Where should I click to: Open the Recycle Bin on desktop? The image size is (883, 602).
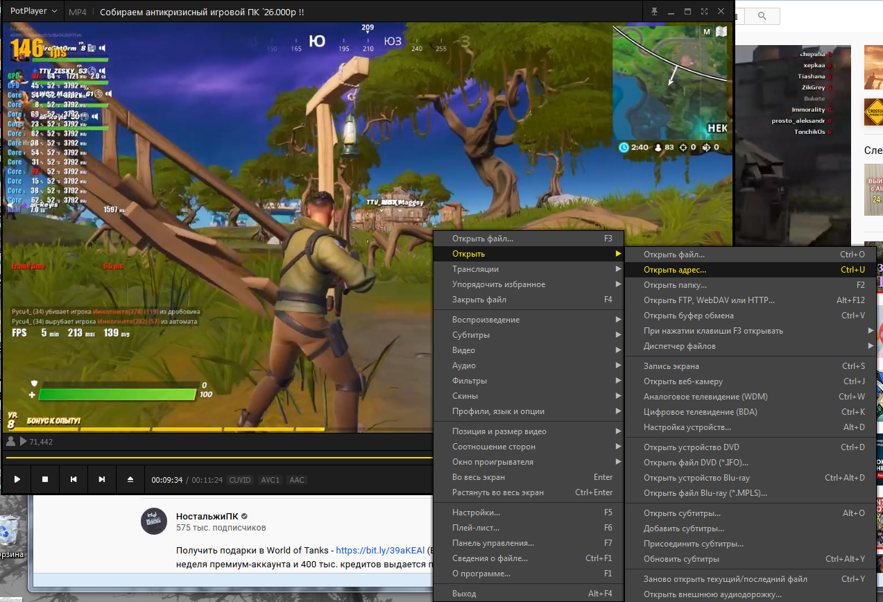pyautogui.click(x=10, y=534)
